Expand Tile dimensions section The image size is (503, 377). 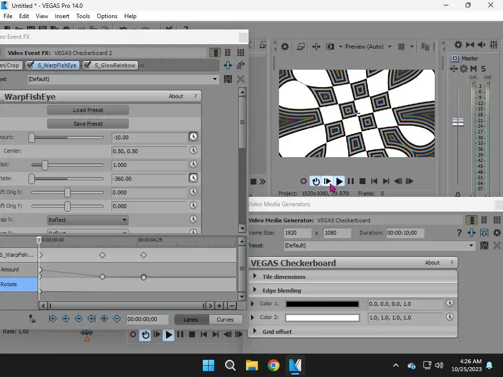[255, 276]
